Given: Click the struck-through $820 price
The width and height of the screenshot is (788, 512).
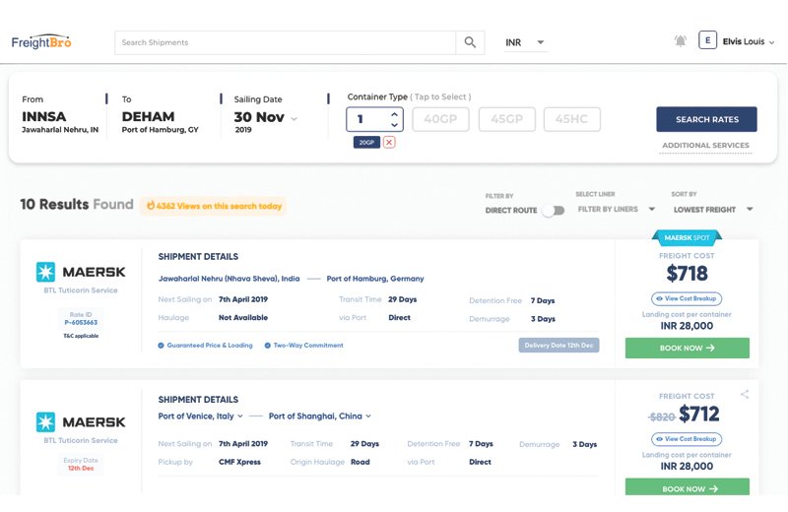Looking at the screenshot, I should pos(662,416).
